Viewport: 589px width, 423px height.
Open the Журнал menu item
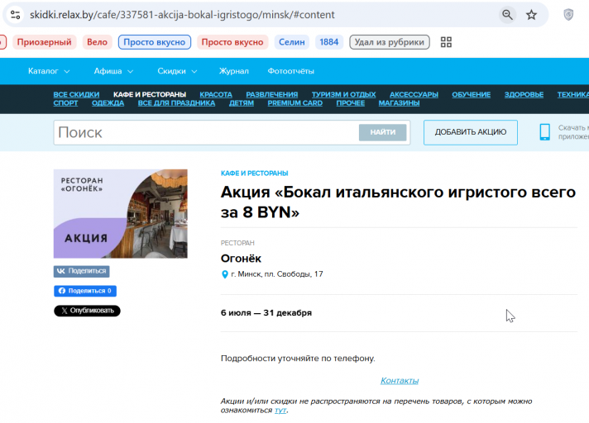pos(233,71)
